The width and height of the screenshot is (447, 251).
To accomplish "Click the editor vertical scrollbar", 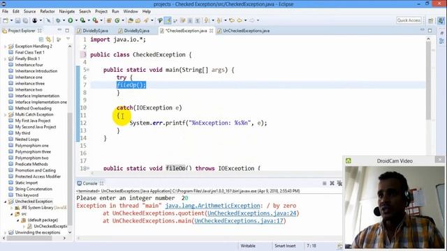I will coord(428,81).
